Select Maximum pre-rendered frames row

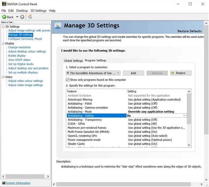point(127,128)
